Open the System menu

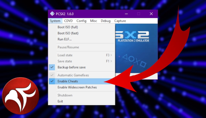click(x=55, y=21)
